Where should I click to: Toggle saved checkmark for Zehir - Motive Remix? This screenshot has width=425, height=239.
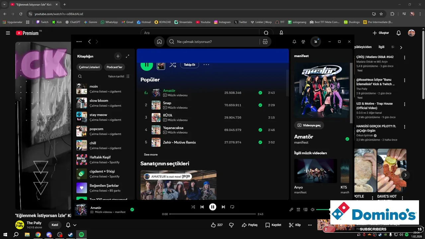click(x=260, y=142)
